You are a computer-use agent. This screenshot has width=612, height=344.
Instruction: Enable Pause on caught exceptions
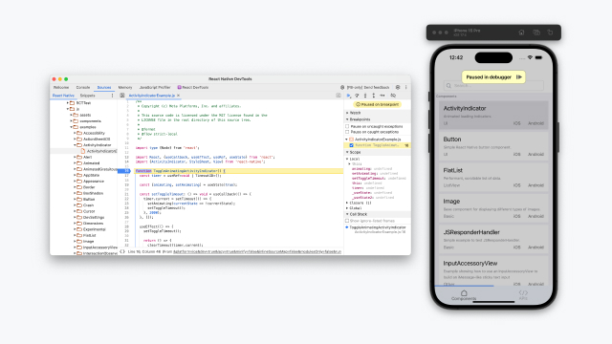click(x=347, y=132)
